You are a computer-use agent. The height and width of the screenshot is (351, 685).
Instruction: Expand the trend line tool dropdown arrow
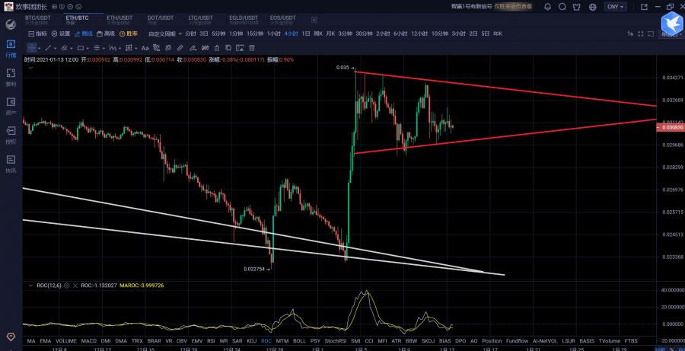click(55, 48)
